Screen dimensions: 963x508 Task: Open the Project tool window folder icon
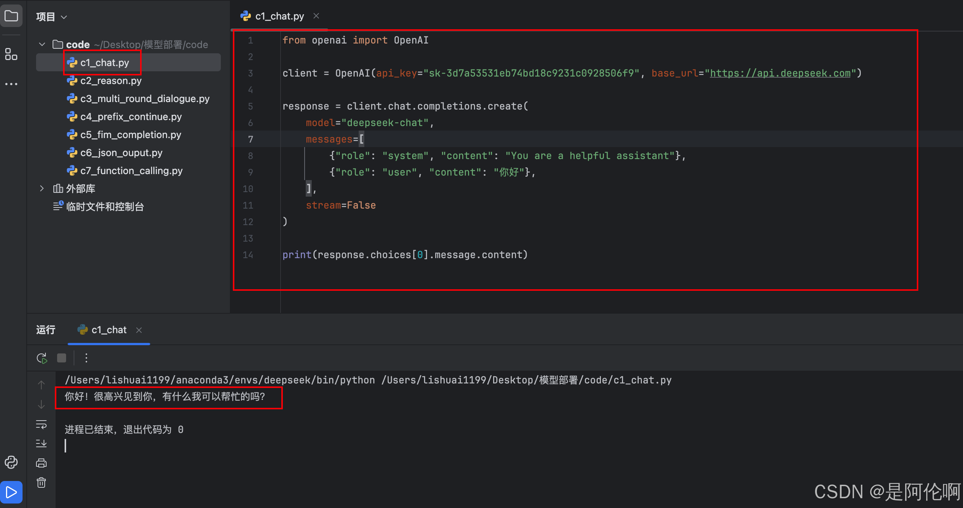11,16
